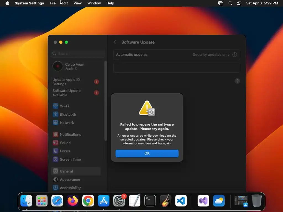Select Notifications in the sidebar

(76, 134)
